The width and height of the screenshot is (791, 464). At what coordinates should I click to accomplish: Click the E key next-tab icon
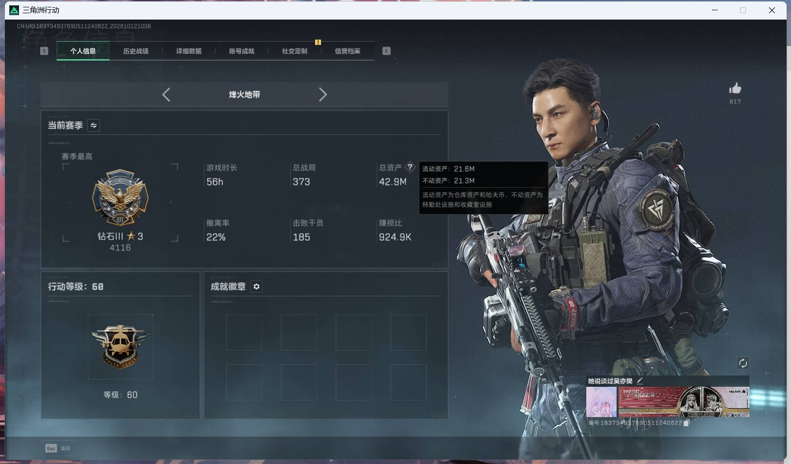[x=386, y=51]
